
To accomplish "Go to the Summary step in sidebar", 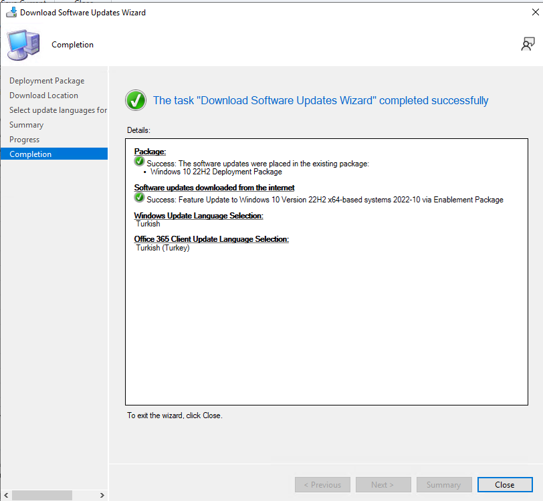I will click(x=26, y=125).
